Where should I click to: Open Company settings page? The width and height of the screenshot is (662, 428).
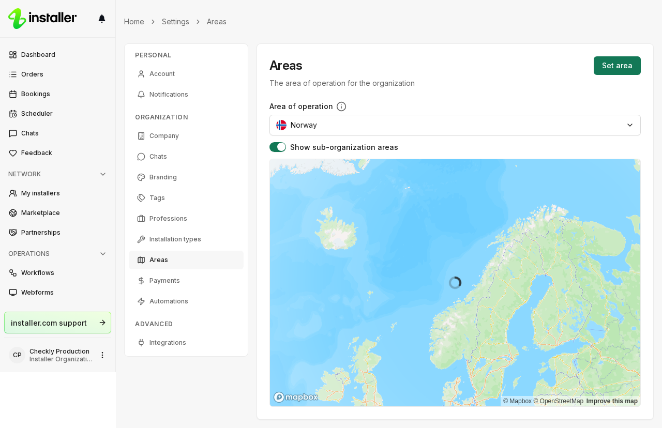click(186, 136)
